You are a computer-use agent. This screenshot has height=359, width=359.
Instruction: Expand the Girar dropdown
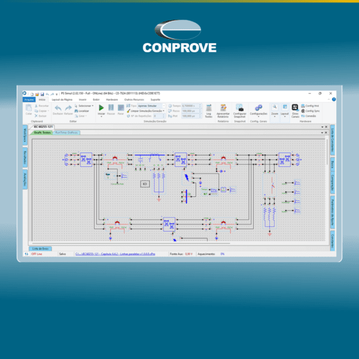point(86,116)
